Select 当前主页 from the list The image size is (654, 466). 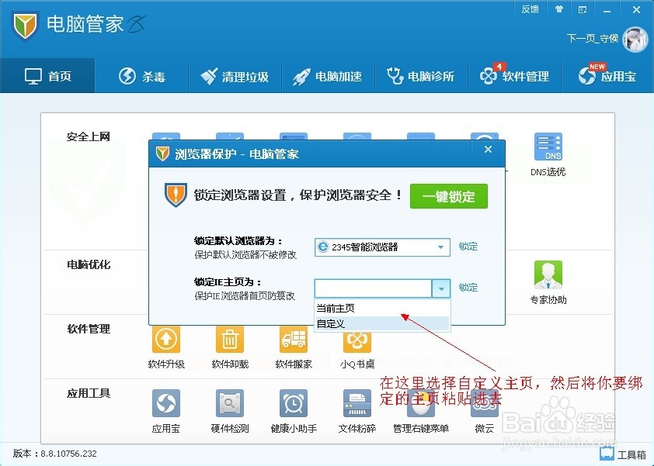(x=382, y=308)
